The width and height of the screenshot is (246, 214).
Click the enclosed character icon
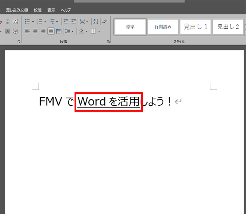[x=15, y=31]
